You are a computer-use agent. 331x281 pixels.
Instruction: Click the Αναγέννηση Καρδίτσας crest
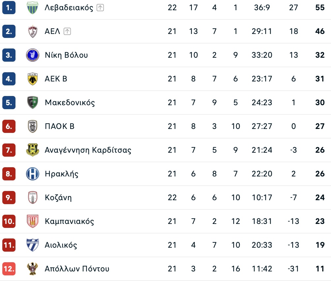point(33,150)
